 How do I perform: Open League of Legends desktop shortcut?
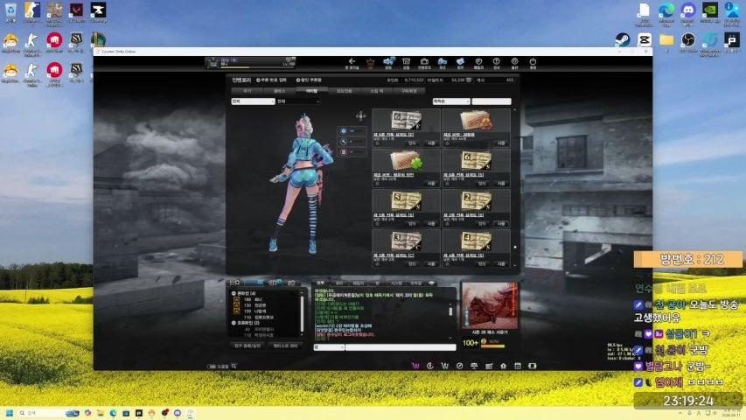pyautogui.click(x=98, y=40)
